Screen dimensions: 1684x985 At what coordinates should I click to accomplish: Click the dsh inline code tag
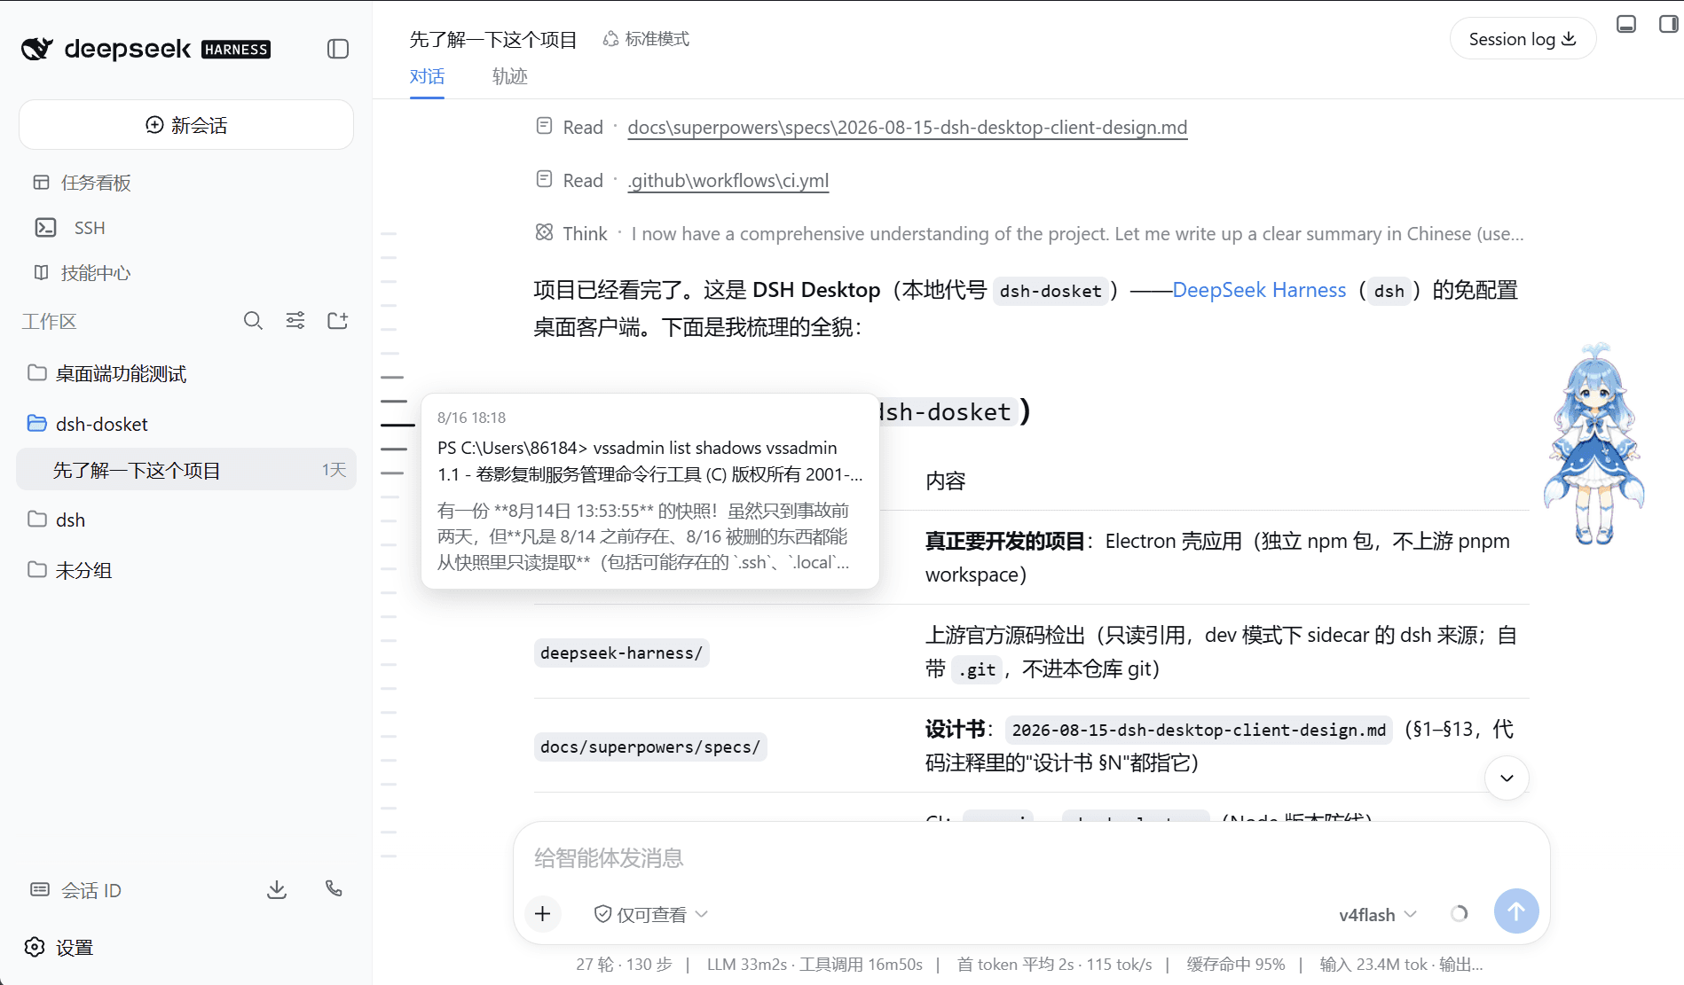1389,291
